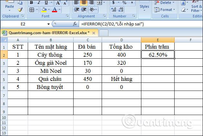Click cell 'Ông già Noel'

pos(51,63)
